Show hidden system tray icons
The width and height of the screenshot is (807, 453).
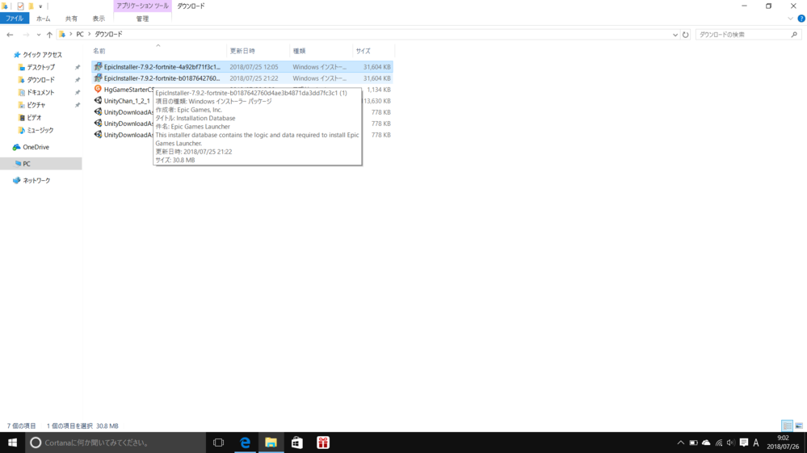coord(680,443)
